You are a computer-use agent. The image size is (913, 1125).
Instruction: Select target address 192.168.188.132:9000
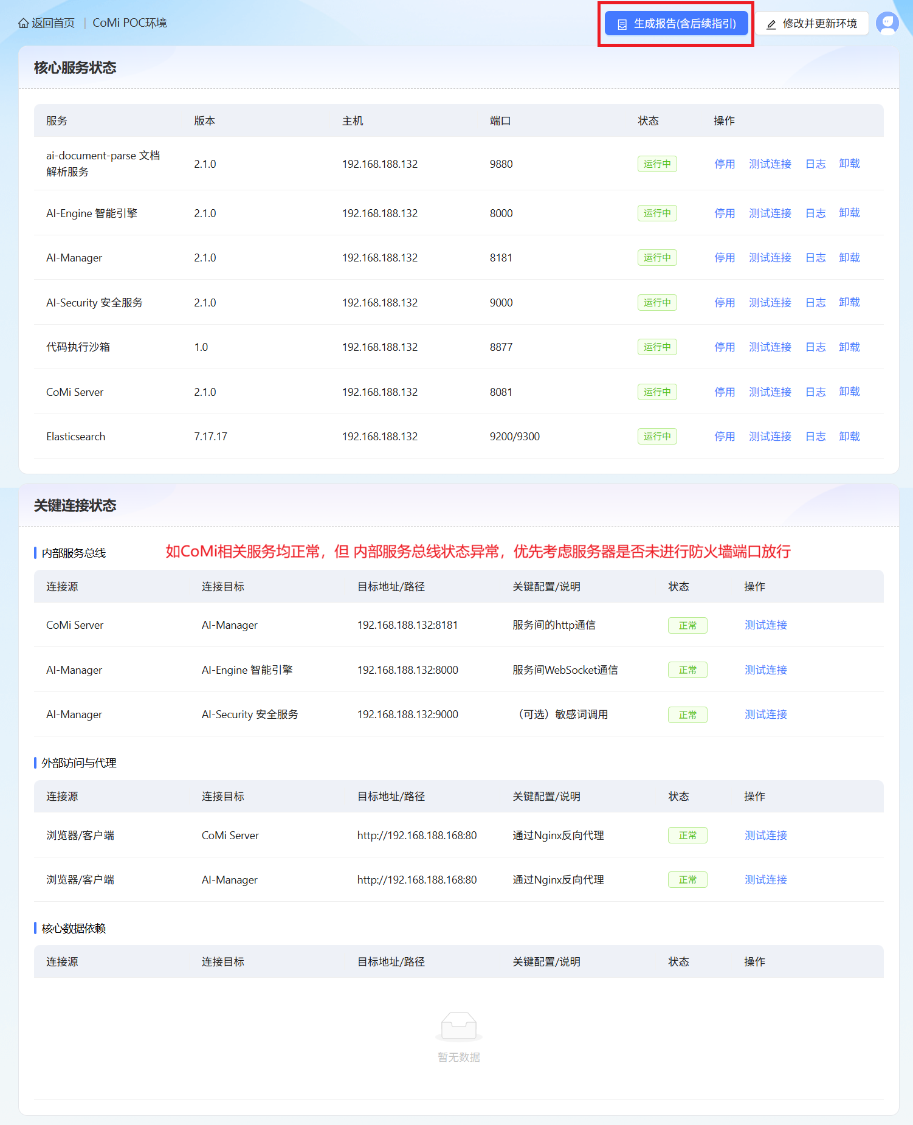click(x=407, y=715)
